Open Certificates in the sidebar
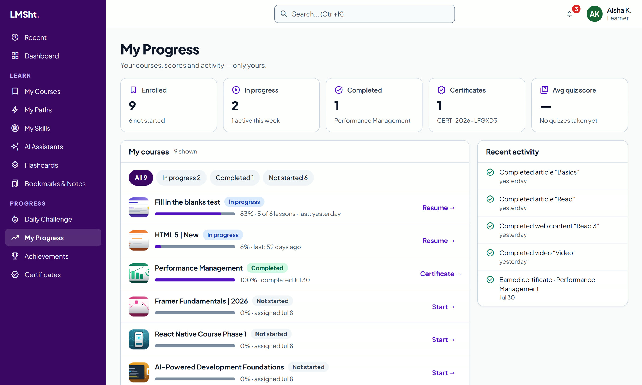 pos(53,275)
